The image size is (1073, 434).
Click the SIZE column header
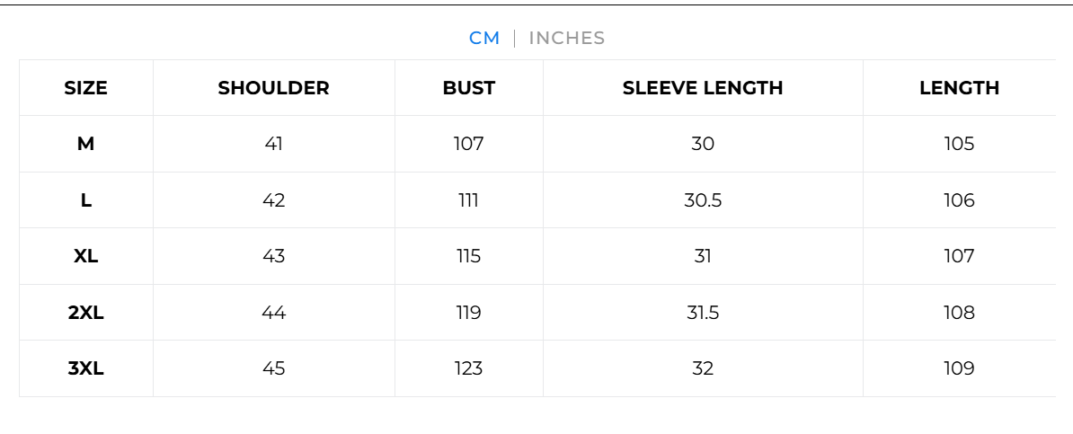click(x=85, y=88)
